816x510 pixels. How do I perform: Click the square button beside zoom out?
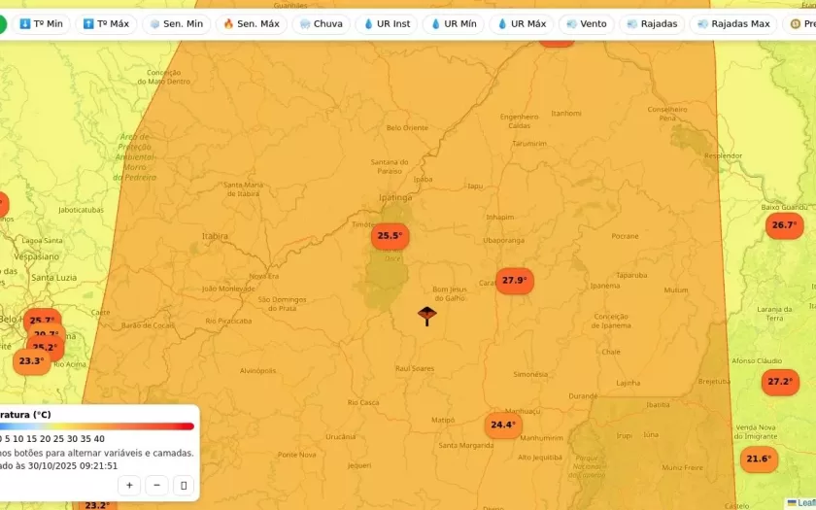coord(184,485)
